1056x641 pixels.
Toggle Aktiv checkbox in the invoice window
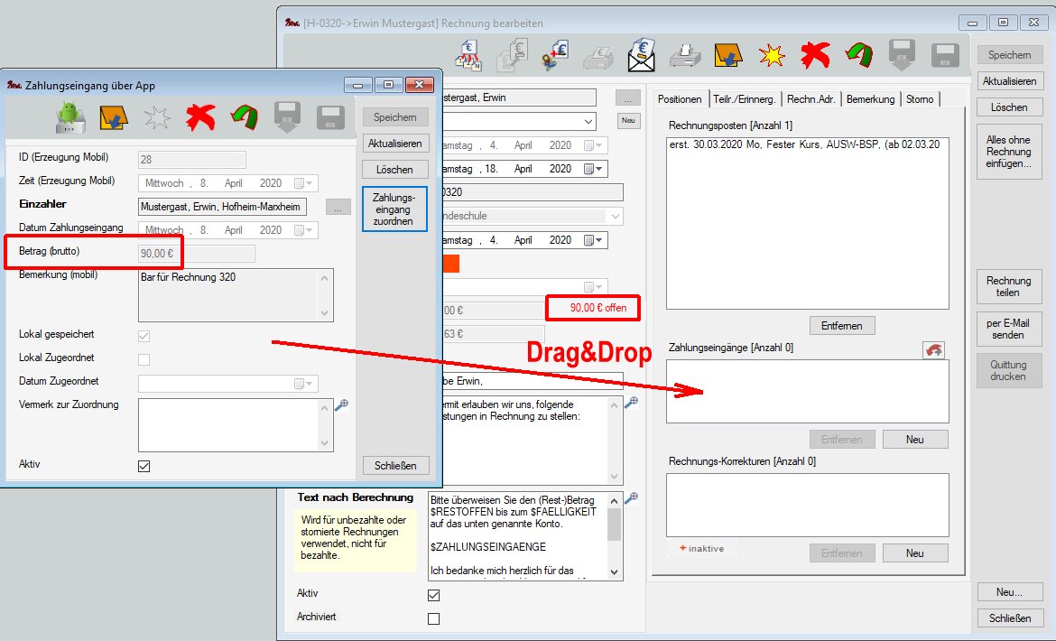[x=434, y=595]
